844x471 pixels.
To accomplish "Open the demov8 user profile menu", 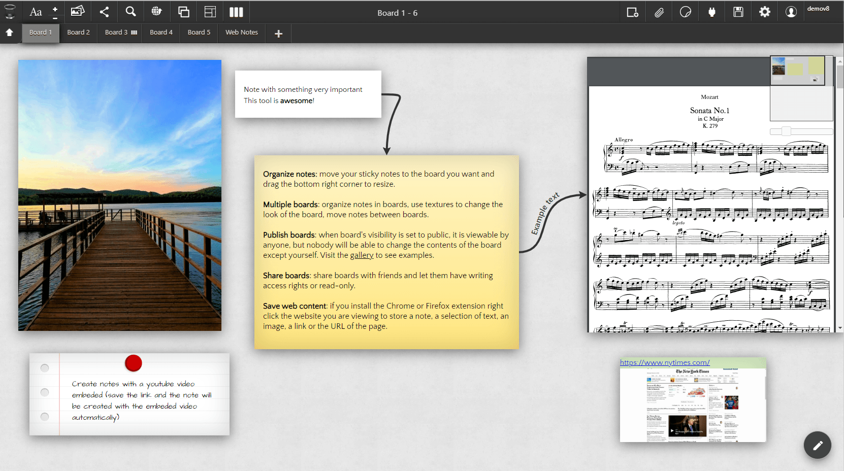I will 791,12.
